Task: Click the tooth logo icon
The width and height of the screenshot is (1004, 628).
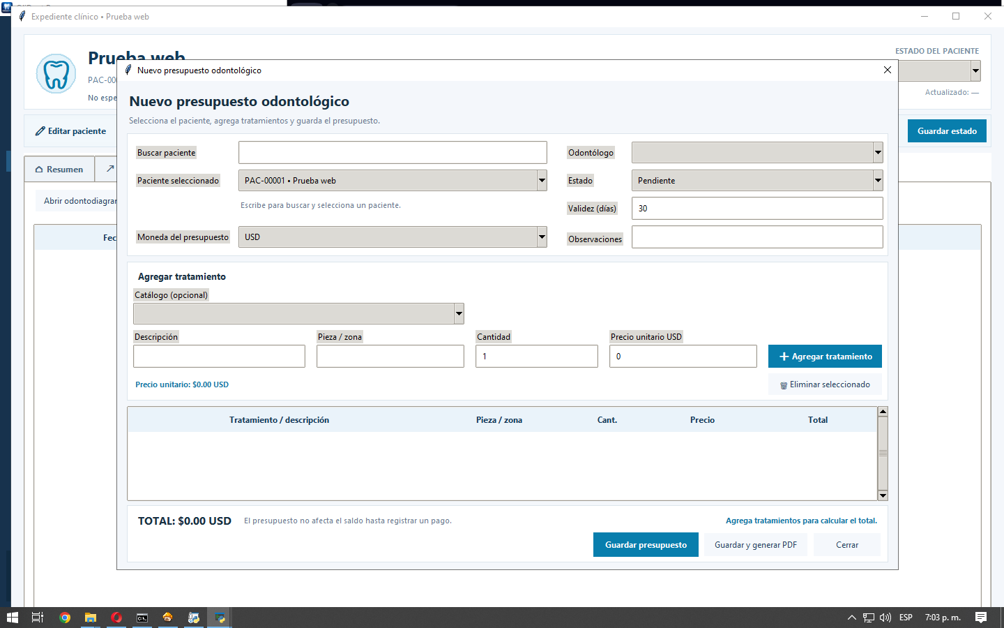Action: (x=56, y=74)
